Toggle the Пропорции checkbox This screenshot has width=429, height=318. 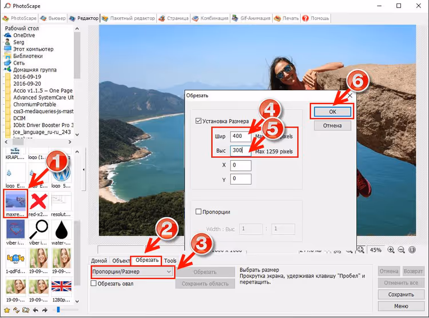point(198,212)
